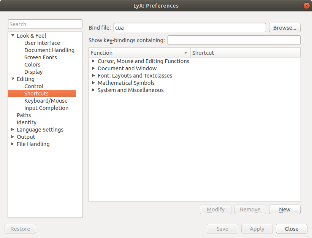Click Browse to choose bind file

[285, 28]
